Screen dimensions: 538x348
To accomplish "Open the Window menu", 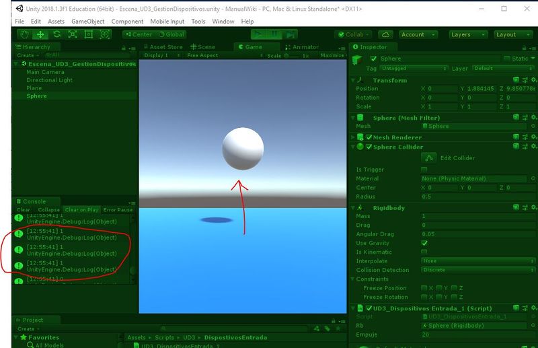I will click(223, 22).
